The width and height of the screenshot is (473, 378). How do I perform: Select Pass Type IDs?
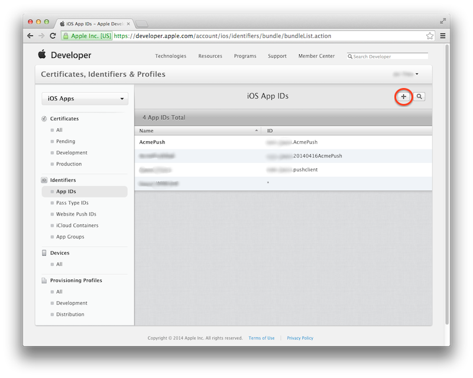pos(72,203)
